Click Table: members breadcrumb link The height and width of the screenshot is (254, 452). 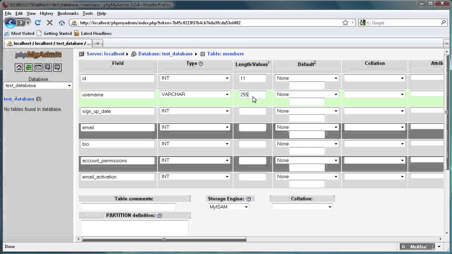[x=225, y=54]
